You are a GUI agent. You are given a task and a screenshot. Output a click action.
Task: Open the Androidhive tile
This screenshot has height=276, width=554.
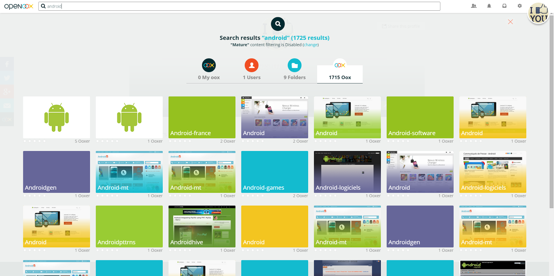[202, 226]
